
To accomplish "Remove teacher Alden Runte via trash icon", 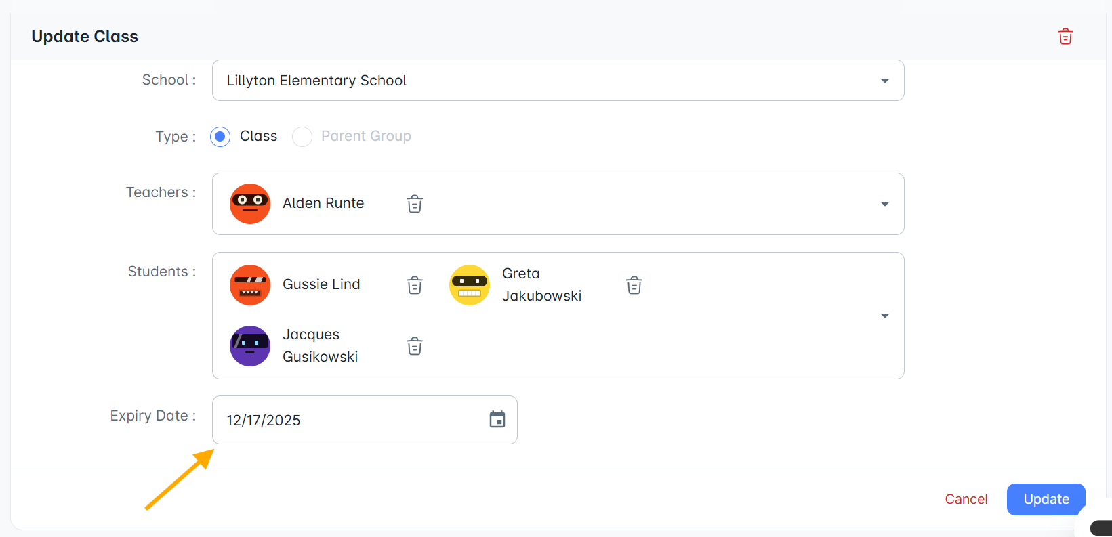I will click(x=415, y=204).
